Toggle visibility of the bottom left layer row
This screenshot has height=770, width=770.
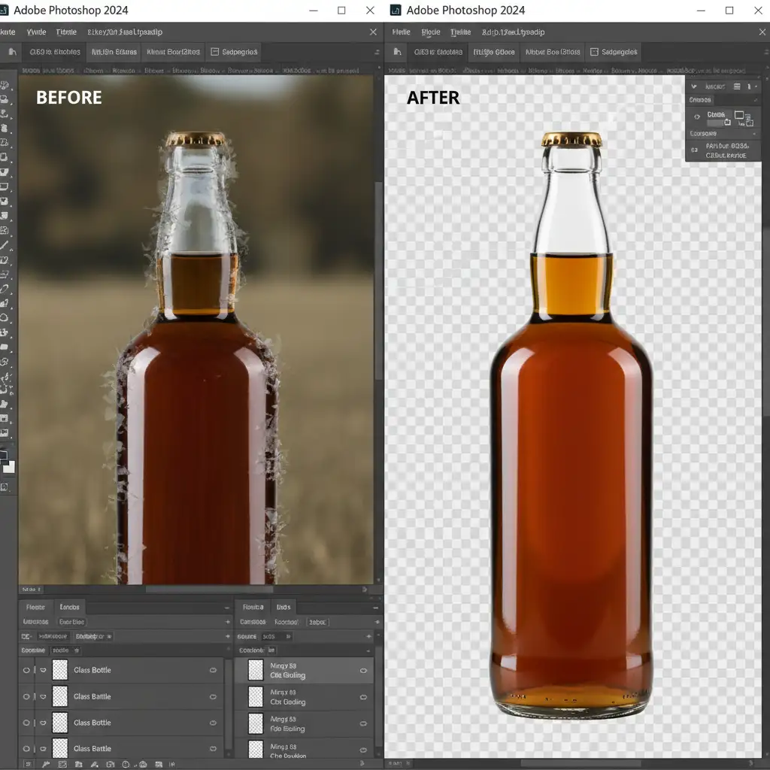[27, 749]
